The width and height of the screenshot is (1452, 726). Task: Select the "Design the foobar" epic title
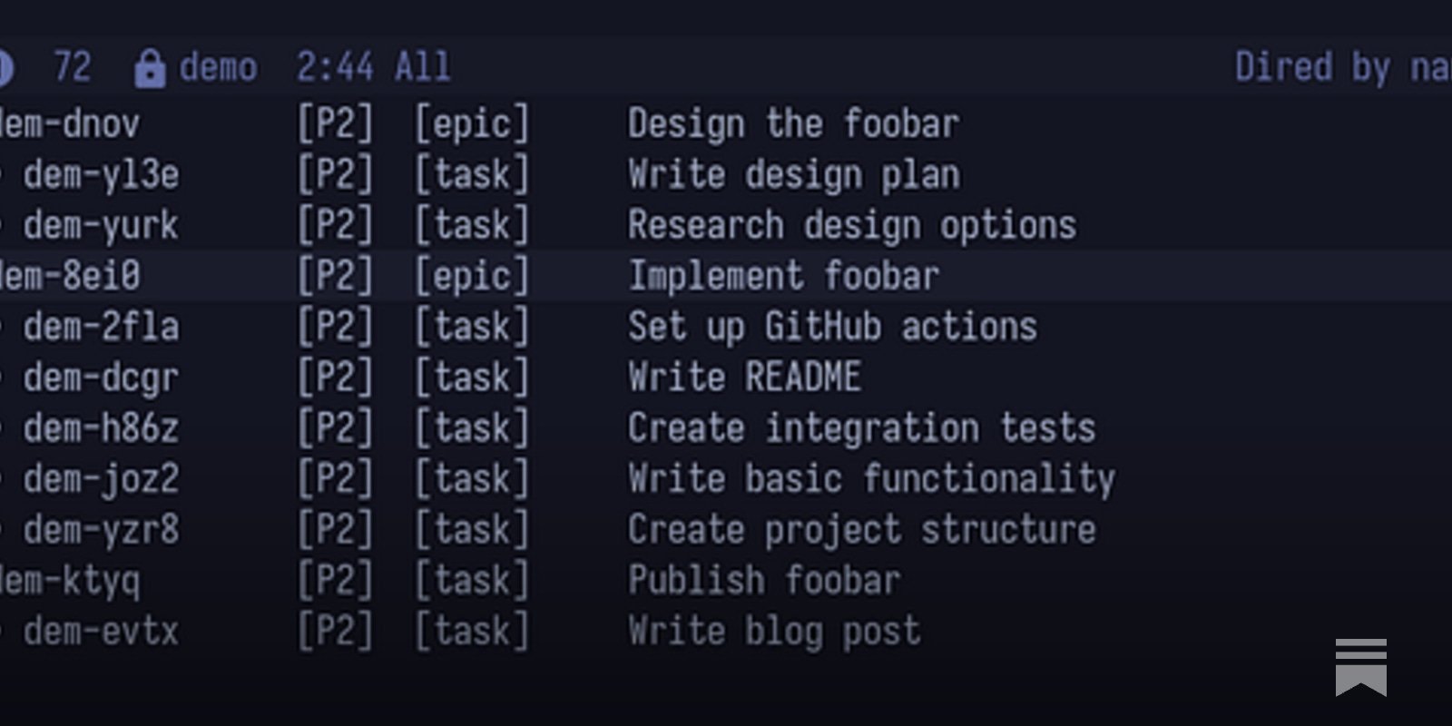coord(792,124)
